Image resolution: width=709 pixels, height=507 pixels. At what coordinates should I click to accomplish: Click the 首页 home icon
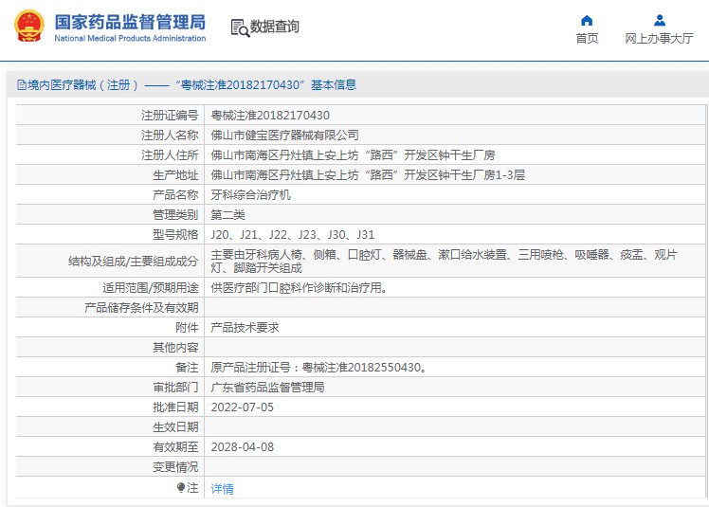[x=587, y=20]
